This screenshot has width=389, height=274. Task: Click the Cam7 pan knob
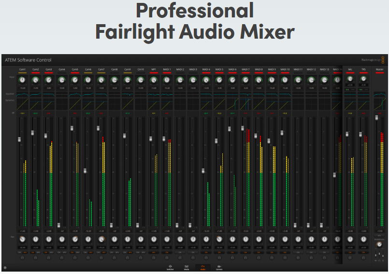(101, 240)
